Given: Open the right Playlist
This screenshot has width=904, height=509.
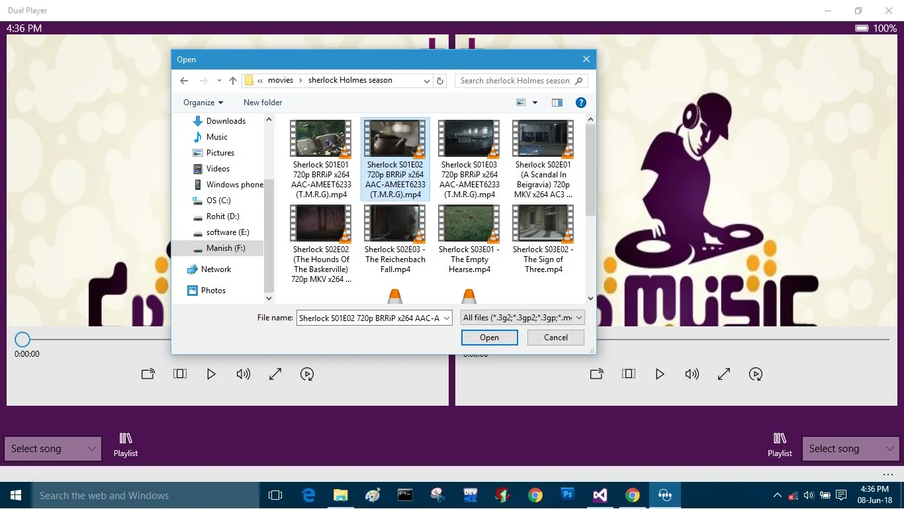Looking at the screenshot, I should tap(780, 445).
